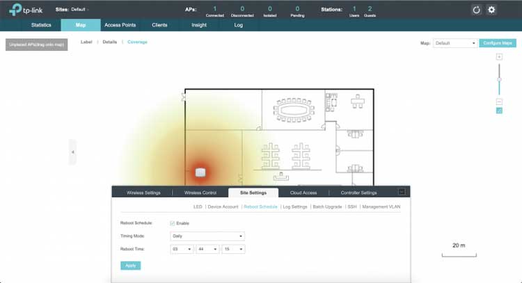Click the refresh icon in top bar
This screenshot has width=522, height=283.
click(x=477, y=10)
